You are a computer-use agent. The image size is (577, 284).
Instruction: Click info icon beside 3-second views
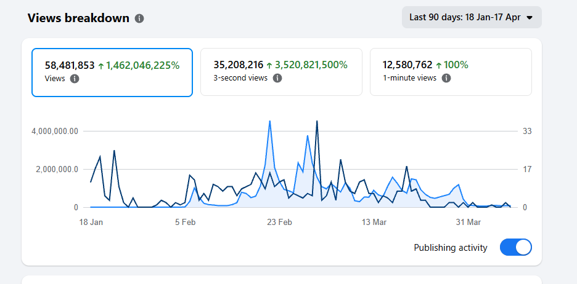277,78
